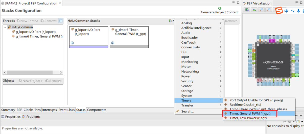Click New Thread button in Threads panel
Image resolution: width=304 pixels, height=134 pixels.
27,21
